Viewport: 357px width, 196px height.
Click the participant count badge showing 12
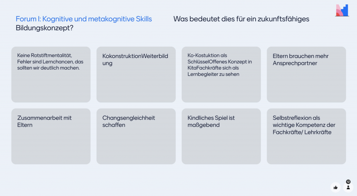tap(348, 182)
